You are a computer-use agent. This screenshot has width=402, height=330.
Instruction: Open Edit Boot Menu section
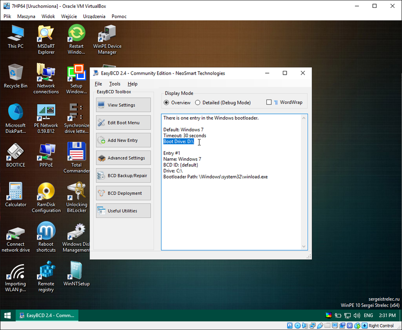(x=123, y=123)
